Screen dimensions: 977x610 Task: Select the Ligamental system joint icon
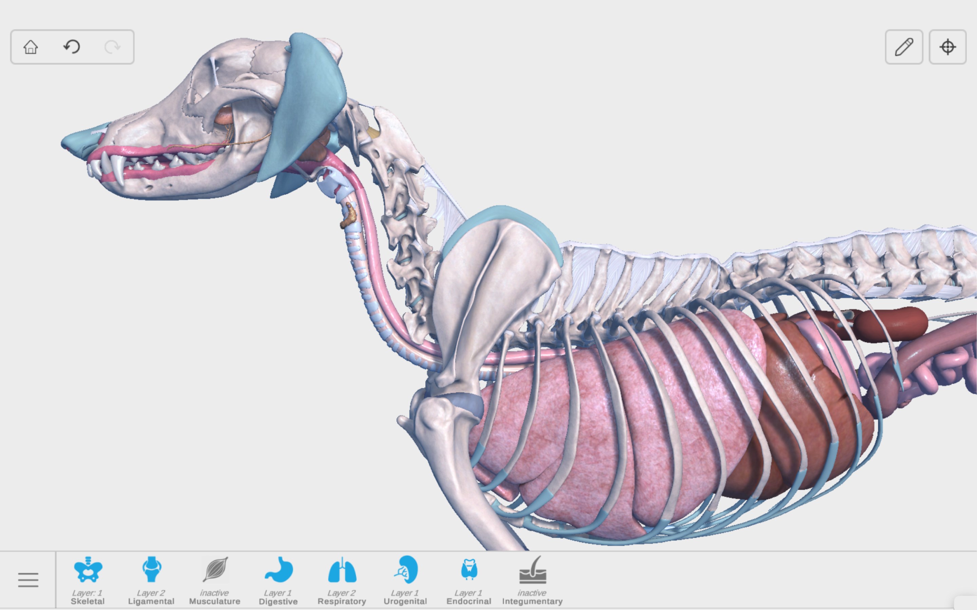point(151,570)
